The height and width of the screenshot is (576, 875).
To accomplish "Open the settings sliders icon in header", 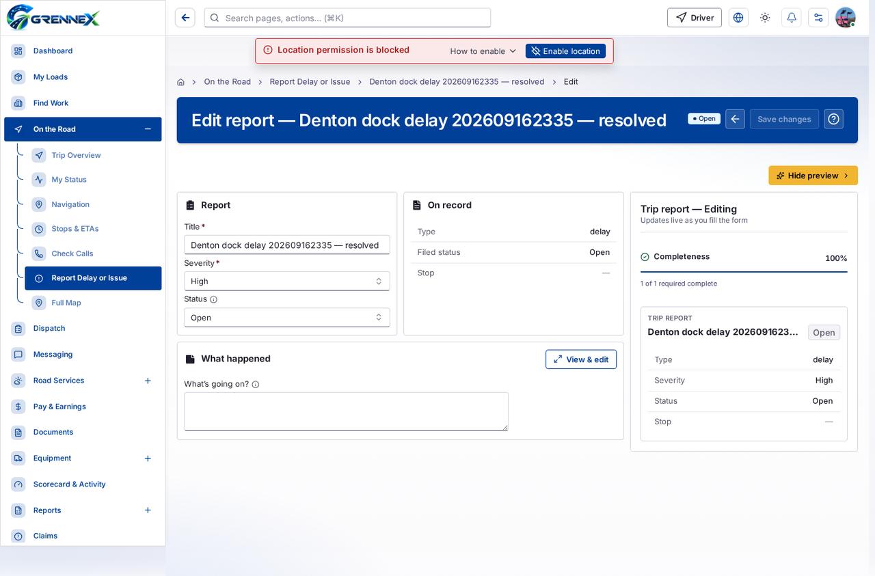I will click(818, 18).
